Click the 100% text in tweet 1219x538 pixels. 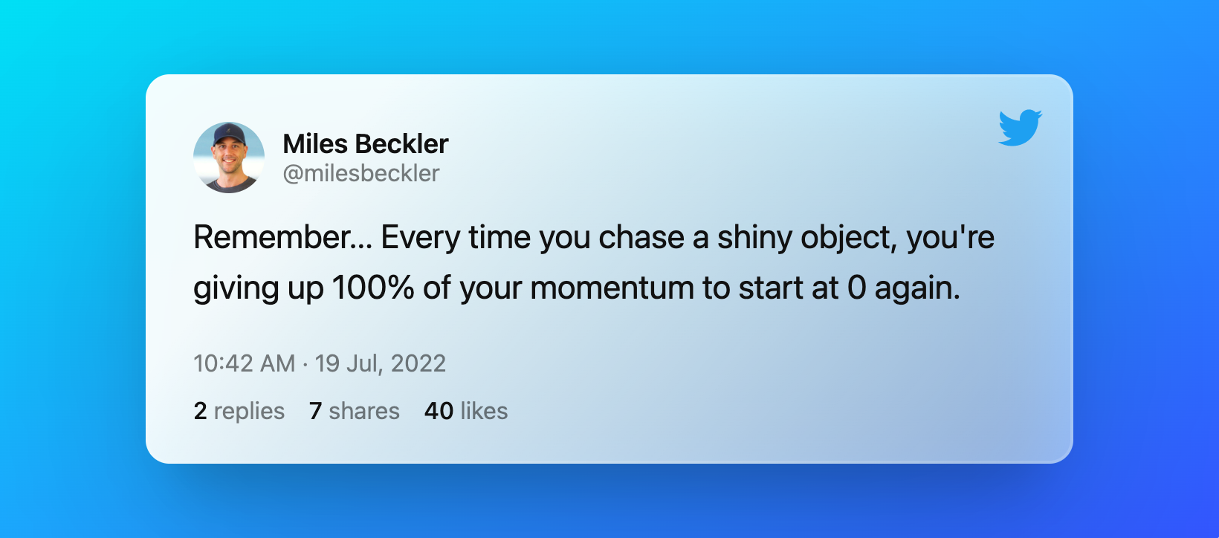pos(373,288)
